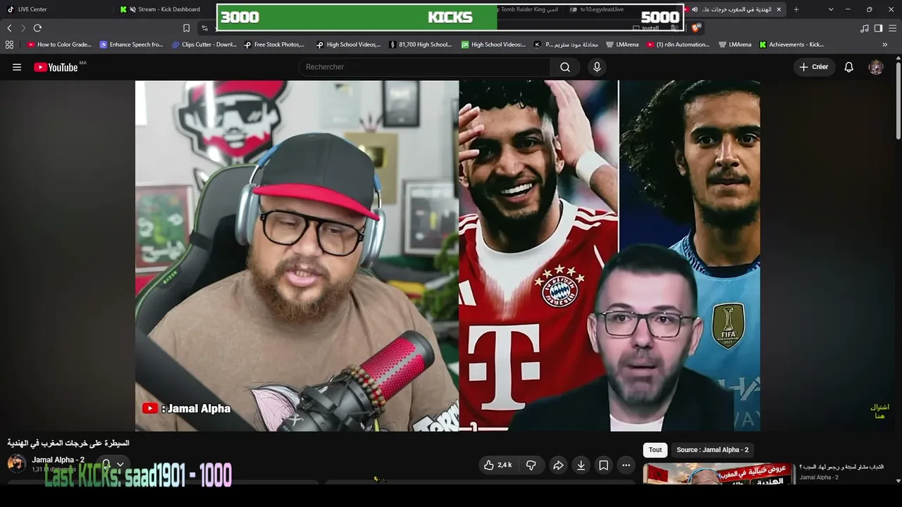Toggle the browser sidebar panel
902x507 pixels.
pyautogui.click(x=878, y=28)
